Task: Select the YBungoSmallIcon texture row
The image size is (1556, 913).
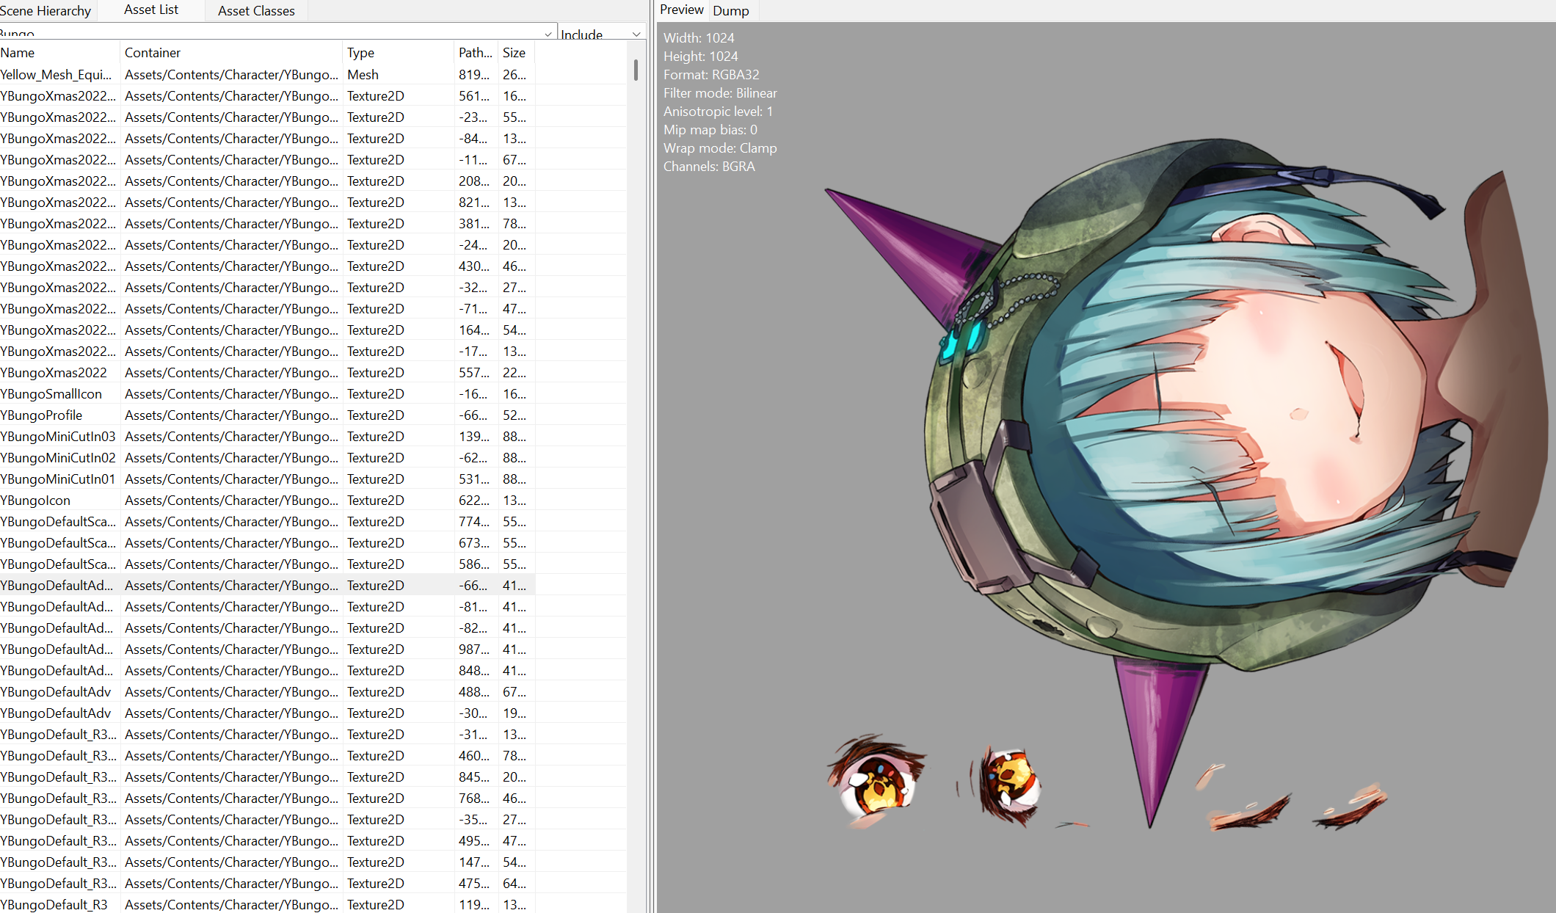Action: click(x=51, y=394)
